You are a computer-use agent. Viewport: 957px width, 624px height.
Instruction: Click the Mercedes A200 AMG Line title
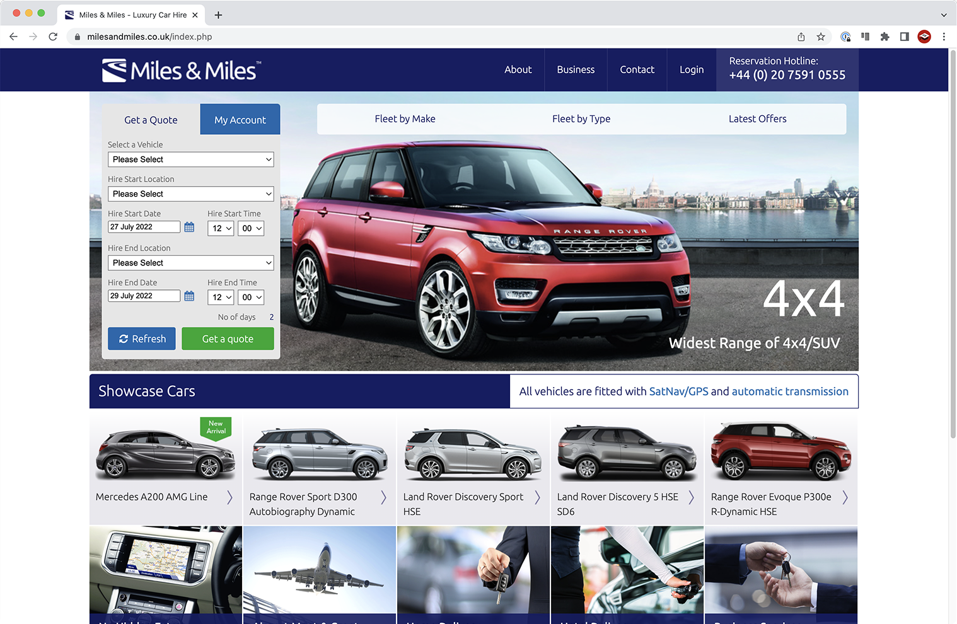pos(151,497)
